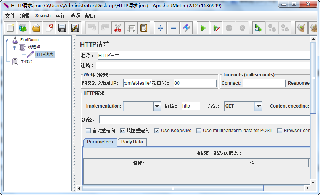Click the 工作台 workbench icon
This screenshot has height=195, width=320.
(x=15, y=62)
